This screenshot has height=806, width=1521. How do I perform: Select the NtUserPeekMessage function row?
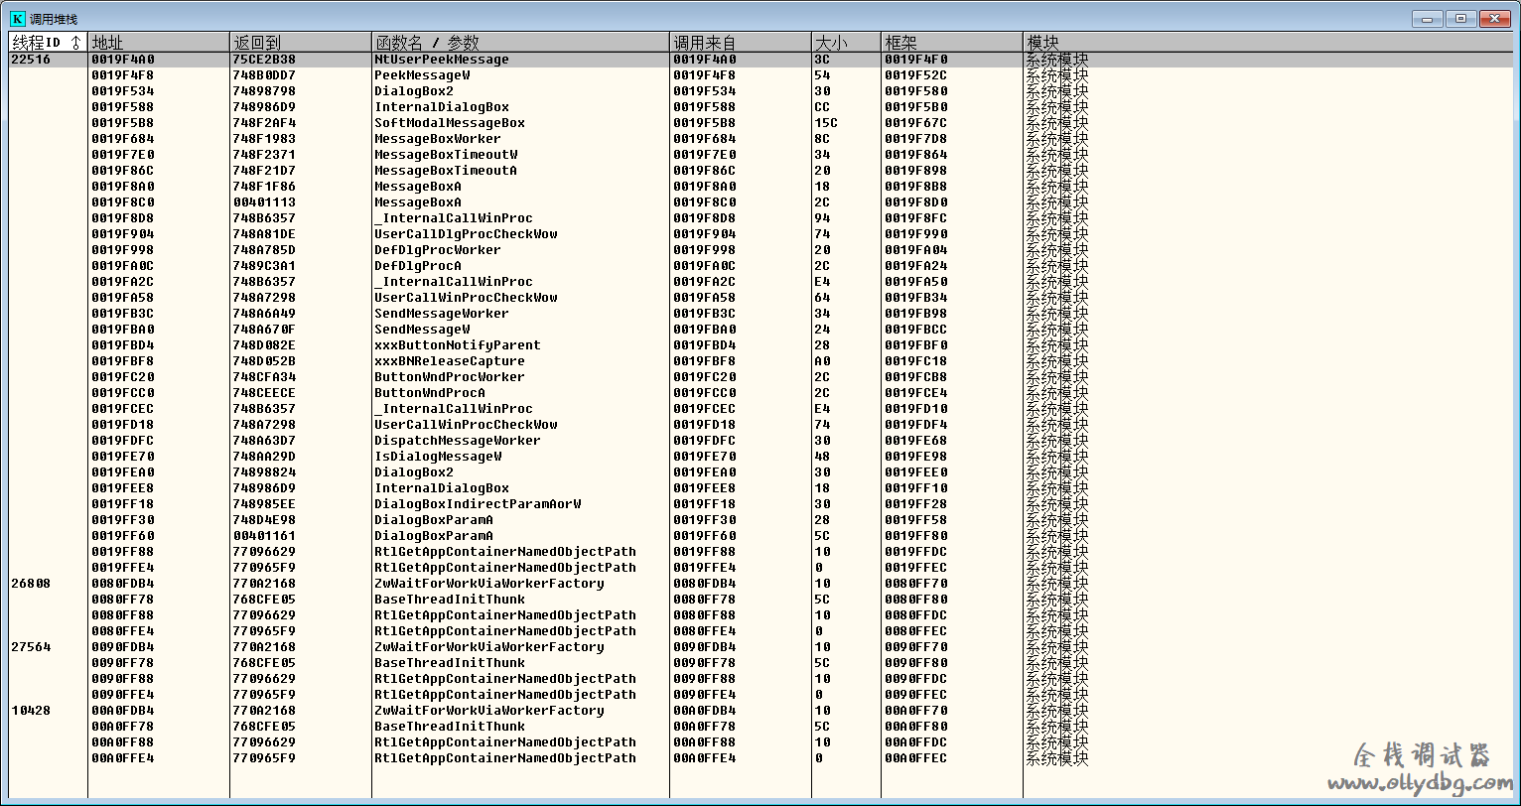[x=442, y=60]
